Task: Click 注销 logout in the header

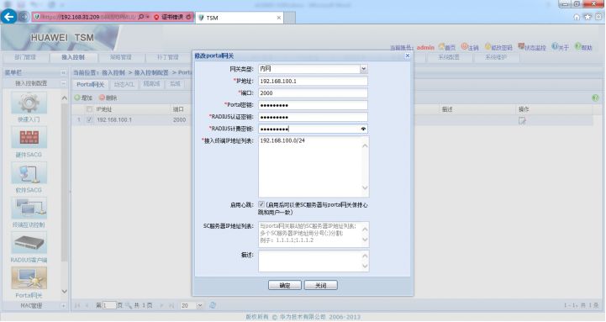Action: coord(470,47)
